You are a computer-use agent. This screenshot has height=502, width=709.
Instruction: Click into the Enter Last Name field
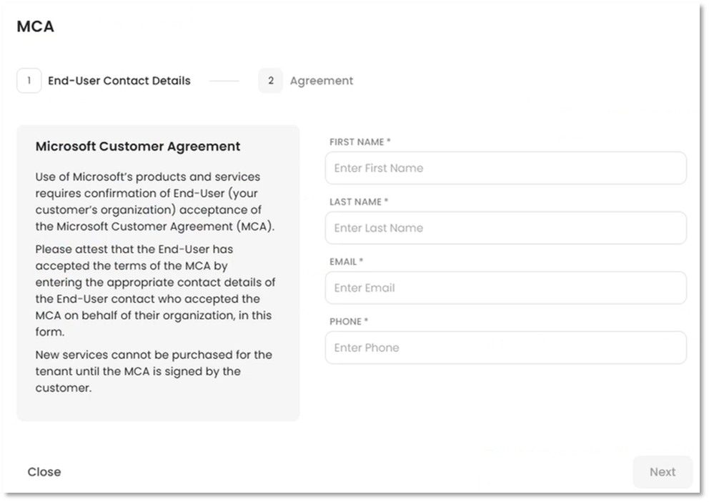505,228
